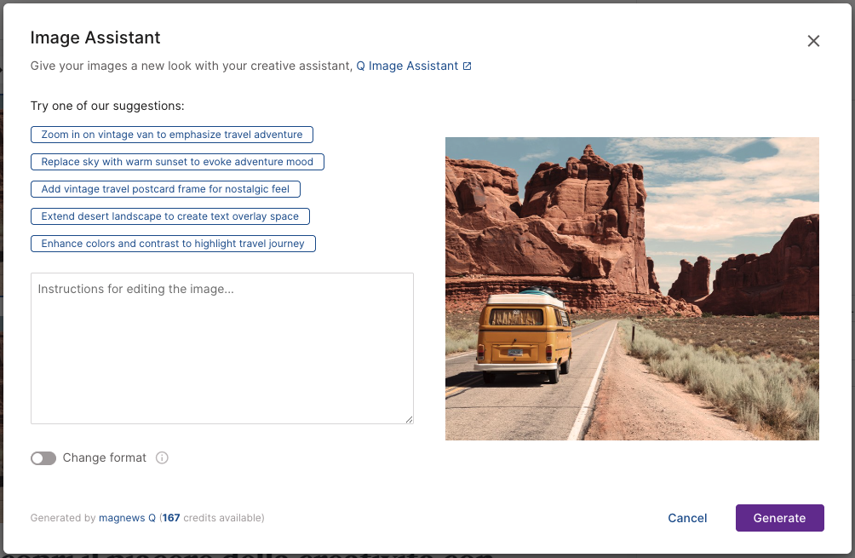Choose the Replace sky with warm sunset suggestion
This screenshot has height=558, width=855.
click(x=177, y=162)
